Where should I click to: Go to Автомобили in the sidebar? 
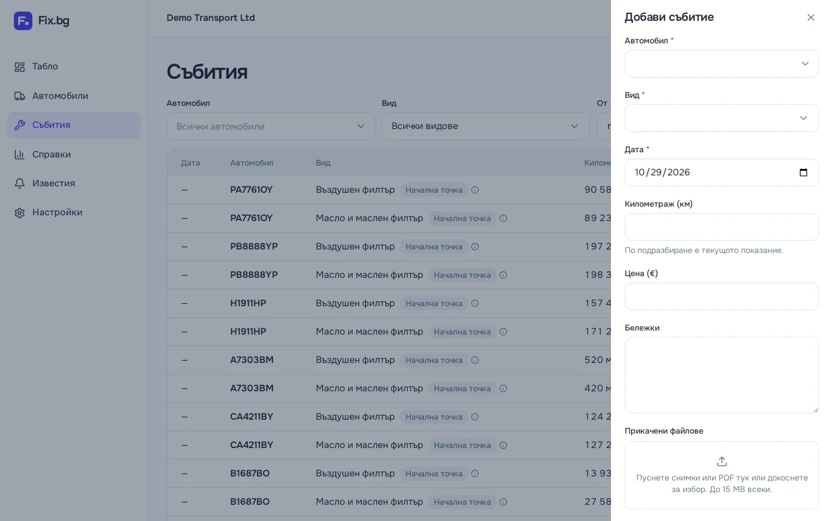[x=73, y=96]
